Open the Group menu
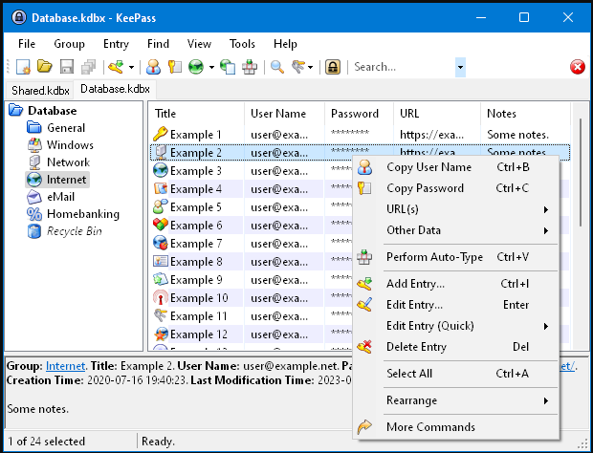This screenshot has width=593, height=453. (x=69, y=44)
